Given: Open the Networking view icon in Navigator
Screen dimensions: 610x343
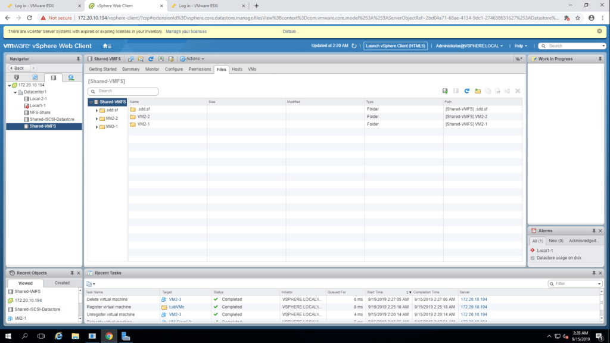Looking at the screenshot, I should point(71,77).
